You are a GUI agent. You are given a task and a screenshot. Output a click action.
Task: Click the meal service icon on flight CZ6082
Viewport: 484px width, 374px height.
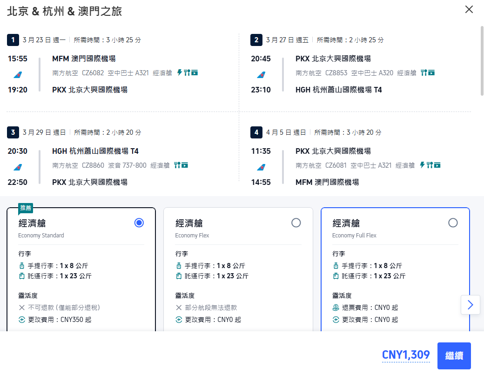187,72
